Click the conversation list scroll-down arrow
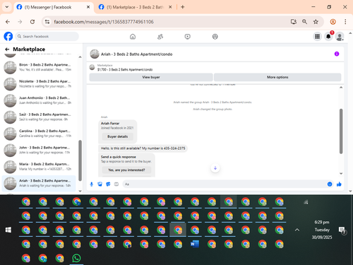 80,191
